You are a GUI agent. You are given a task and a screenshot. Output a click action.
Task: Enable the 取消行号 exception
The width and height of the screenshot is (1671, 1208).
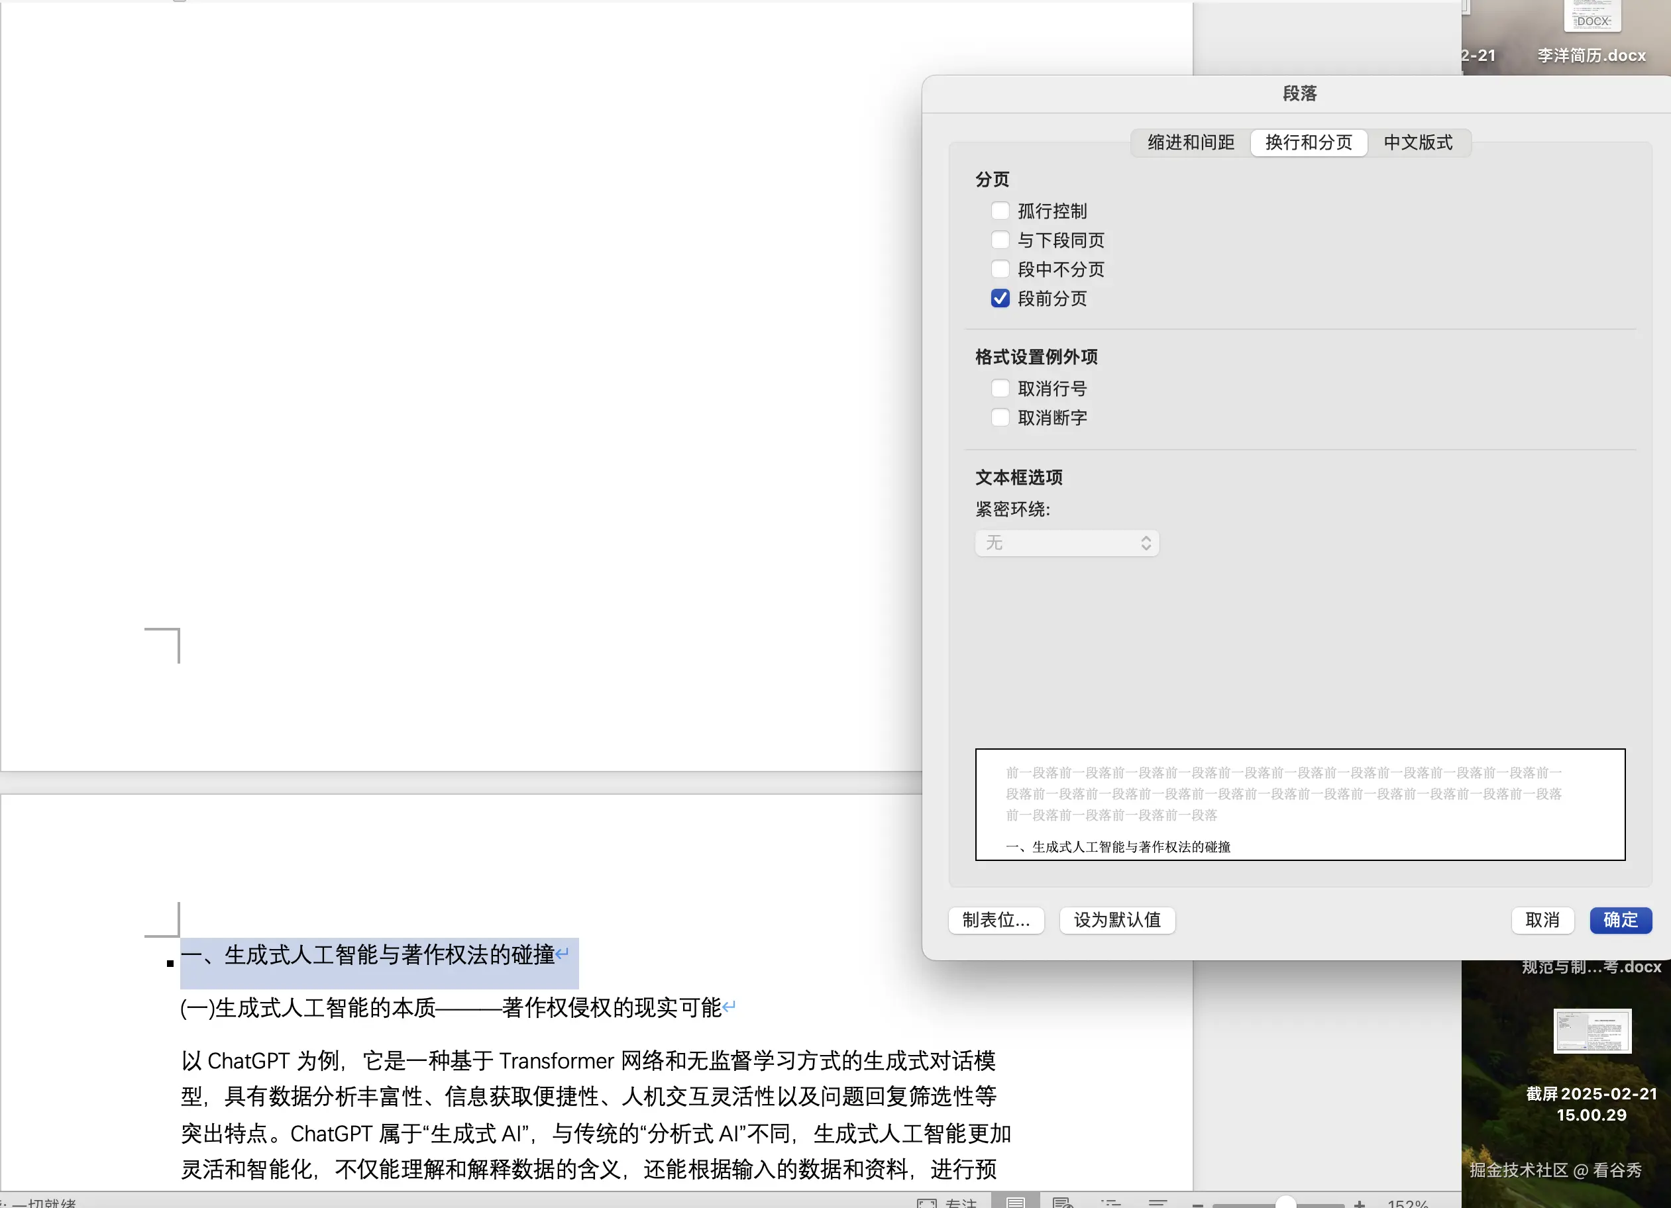(x=1000, y=388)
